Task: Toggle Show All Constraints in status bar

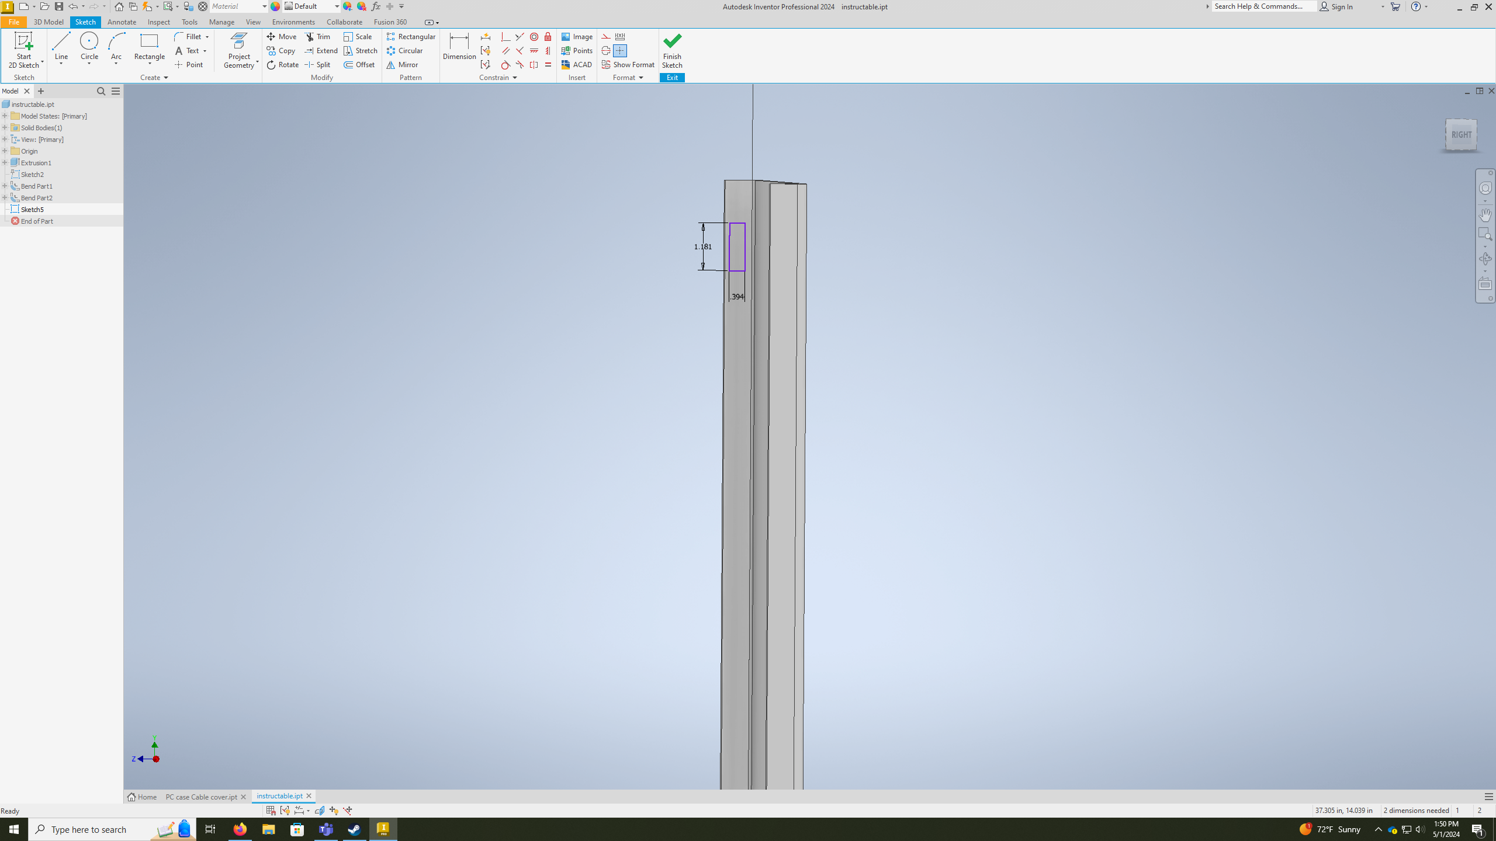Action: [x=285, y=810]
